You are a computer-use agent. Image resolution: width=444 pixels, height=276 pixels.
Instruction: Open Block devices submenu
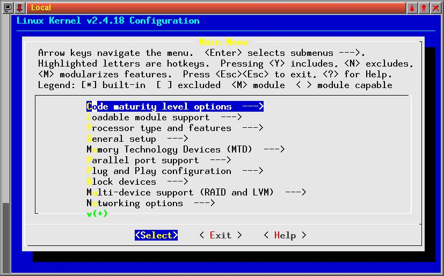(137, 181)
